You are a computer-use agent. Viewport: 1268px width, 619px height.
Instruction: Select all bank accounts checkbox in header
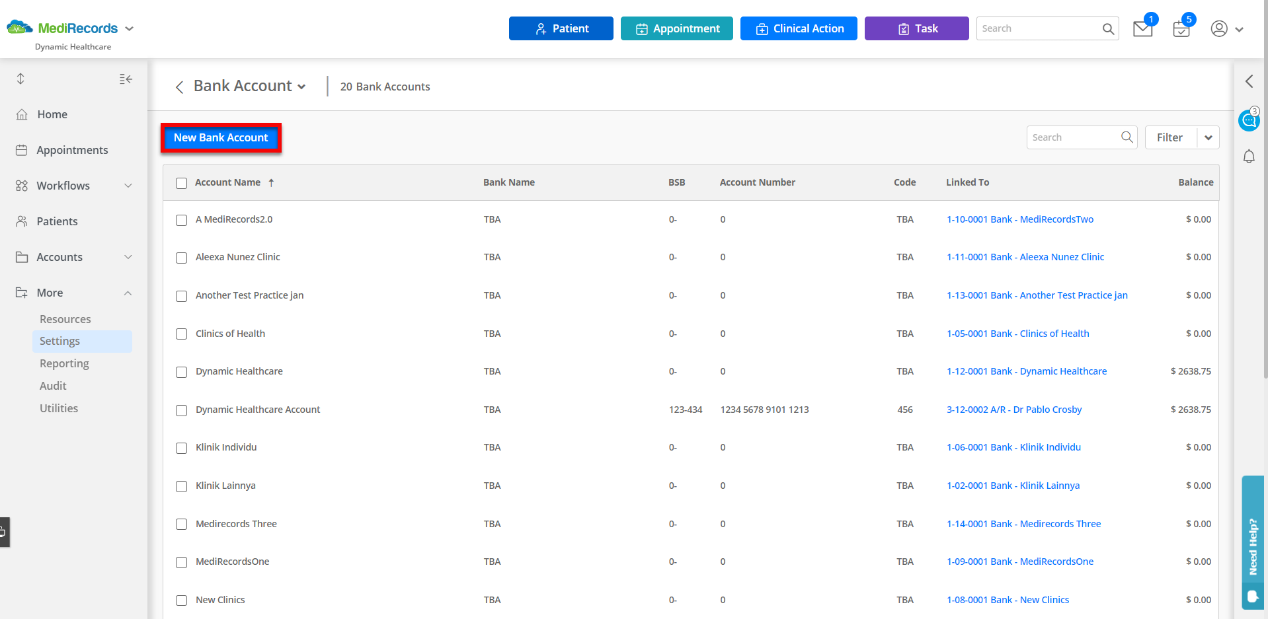[181, 183]
